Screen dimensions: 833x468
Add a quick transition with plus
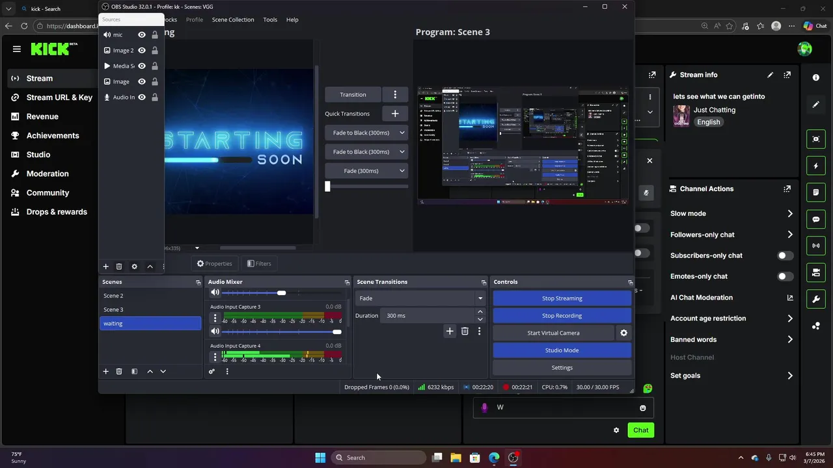click(x=395, y=113)
